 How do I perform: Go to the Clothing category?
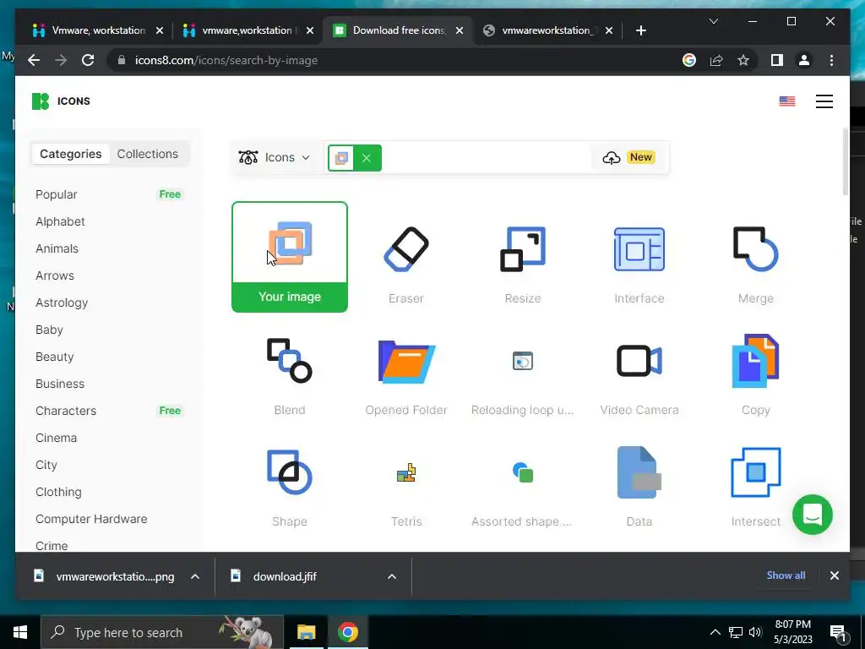[58, 492]
